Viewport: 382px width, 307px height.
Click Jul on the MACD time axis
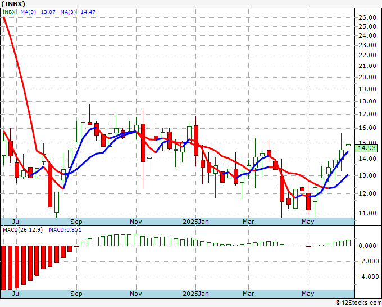(x=16, y=294)
